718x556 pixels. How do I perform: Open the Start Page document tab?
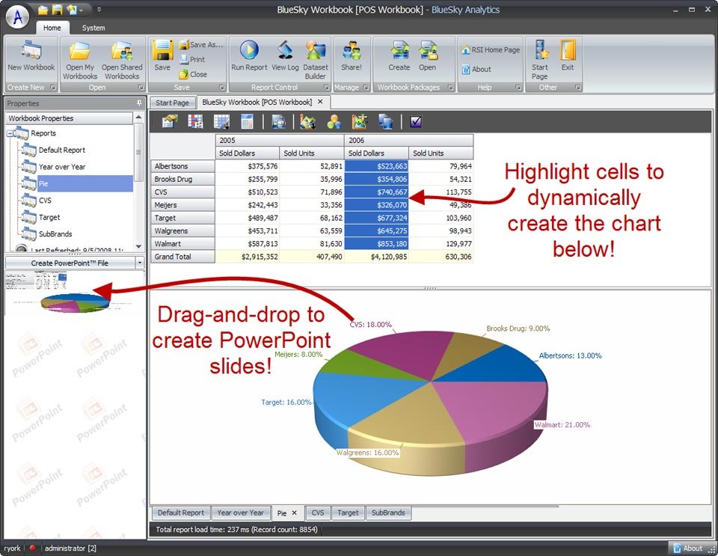[x=172, y=103]
